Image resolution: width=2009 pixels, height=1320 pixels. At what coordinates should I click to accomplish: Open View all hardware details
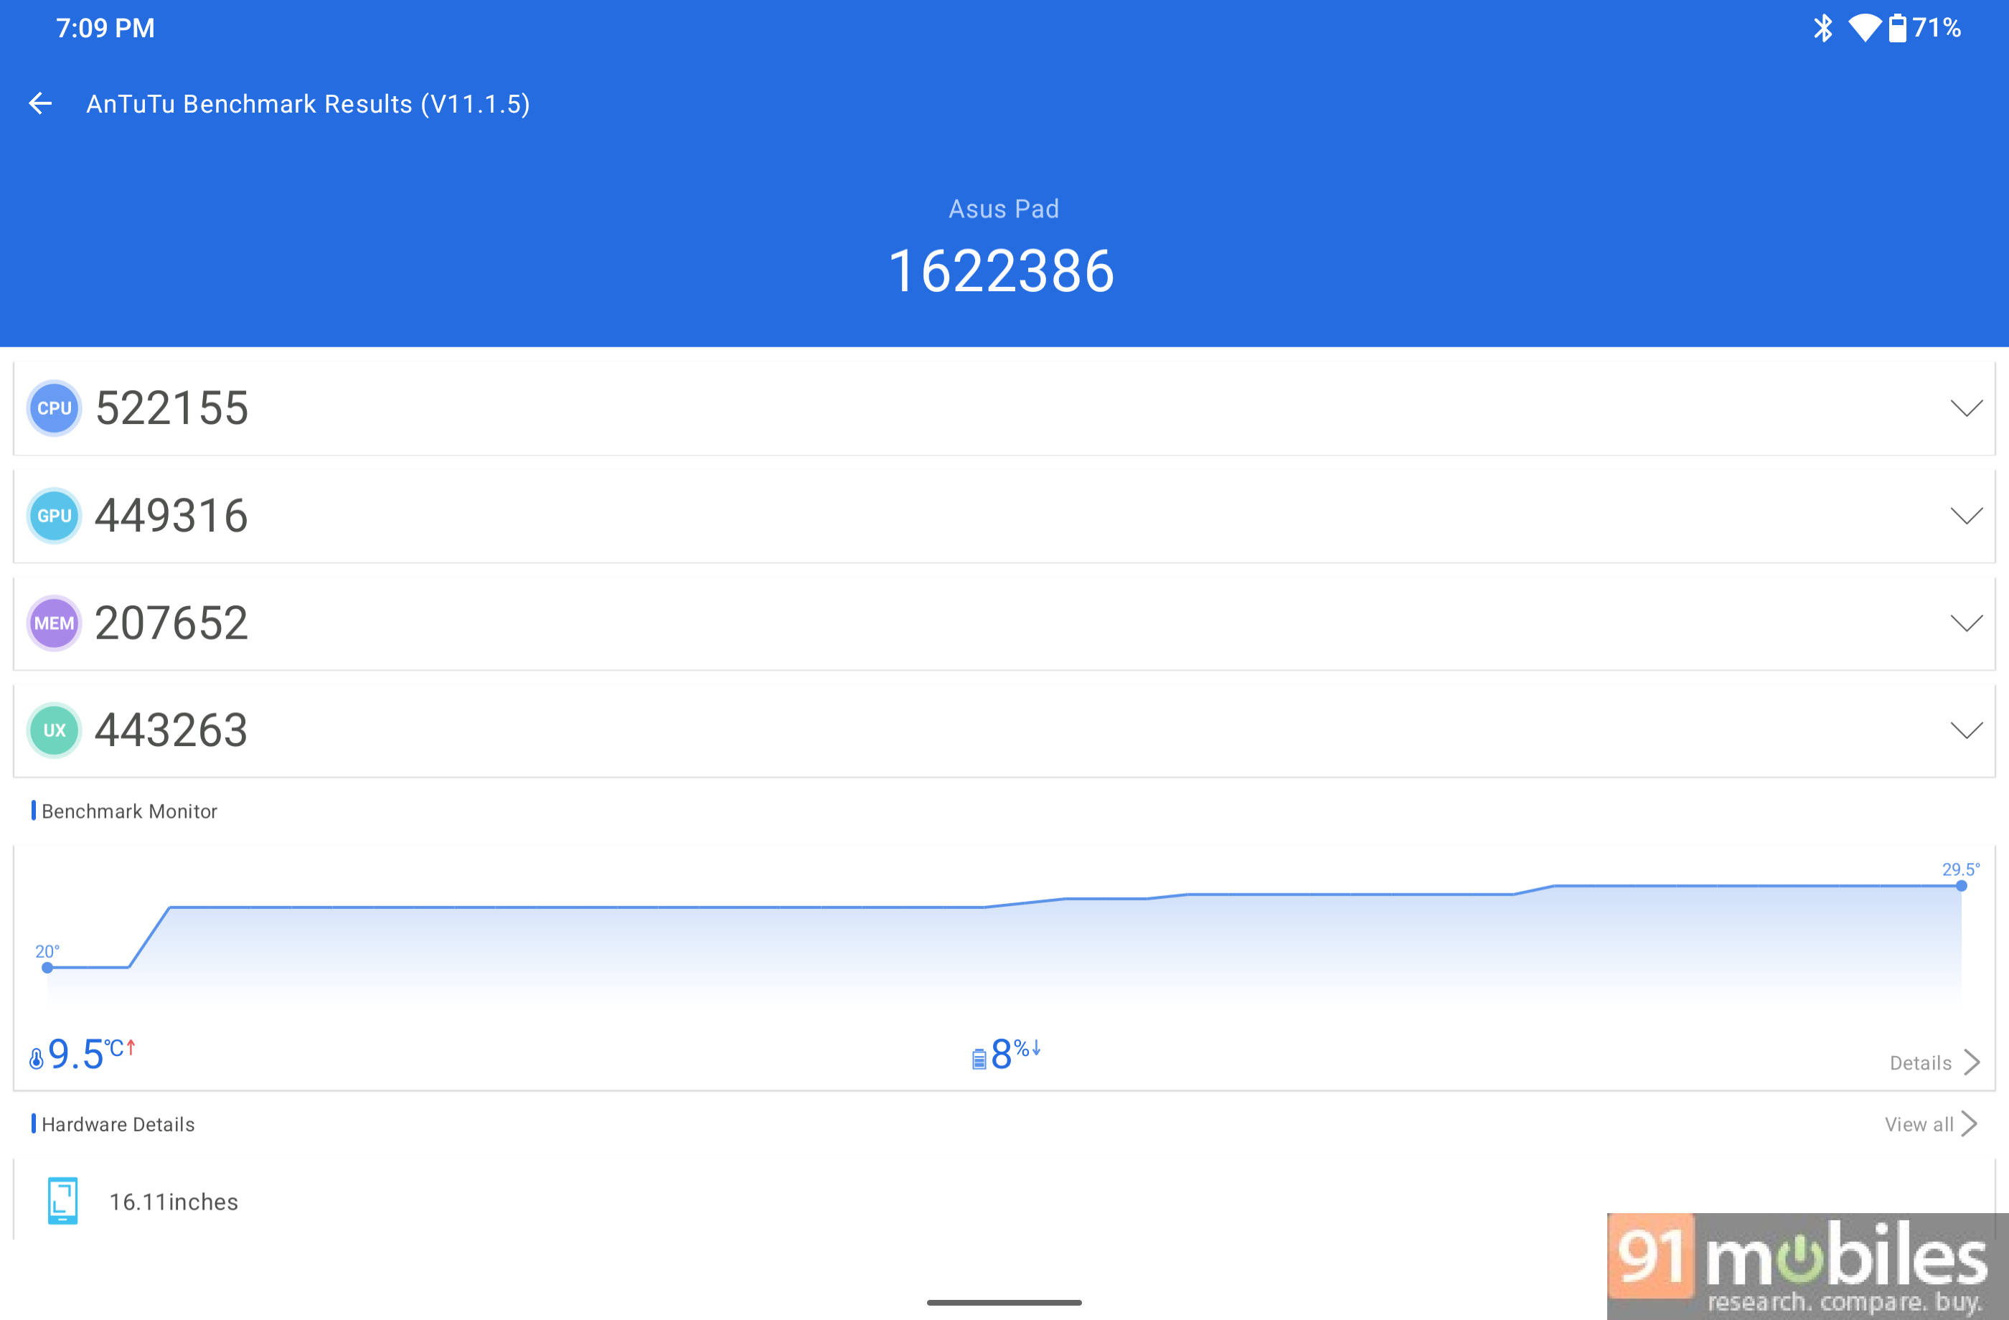[1931, 1124]
